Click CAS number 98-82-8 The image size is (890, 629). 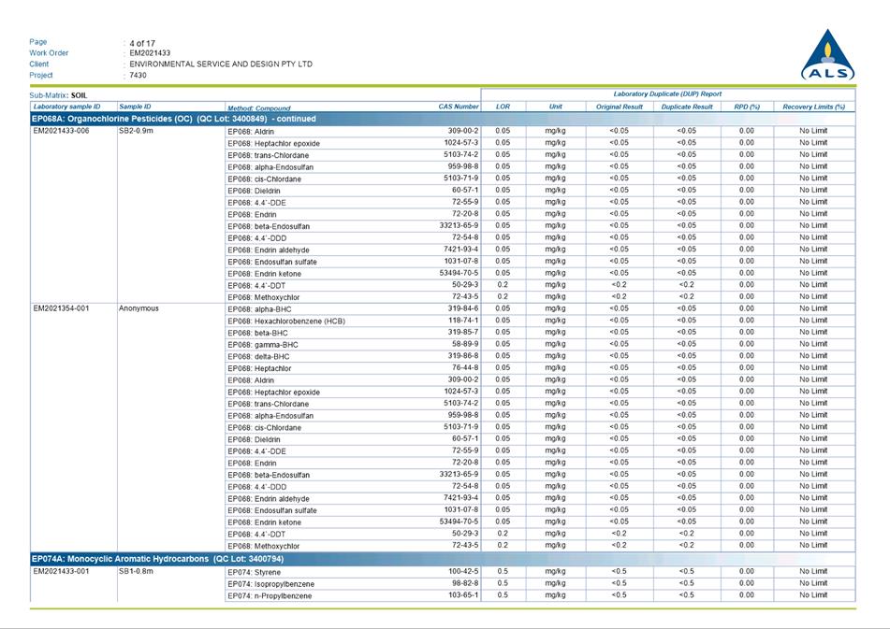(x=465, y=583)
